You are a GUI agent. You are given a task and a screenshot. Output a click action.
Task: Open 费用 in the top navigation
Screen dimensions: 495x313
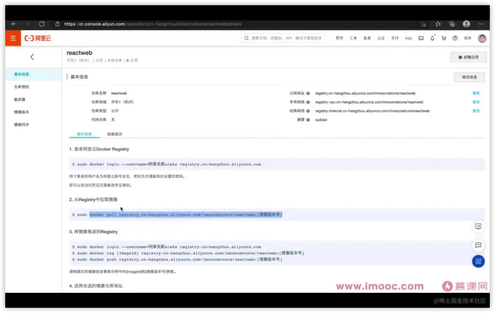(339, 38)
